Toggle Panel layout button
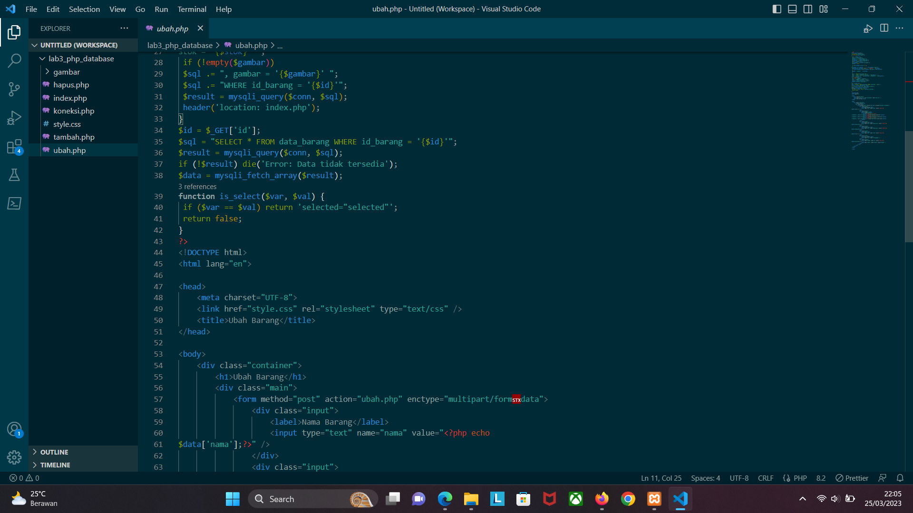Screen dimensions: 913x513 coord(792,9)
